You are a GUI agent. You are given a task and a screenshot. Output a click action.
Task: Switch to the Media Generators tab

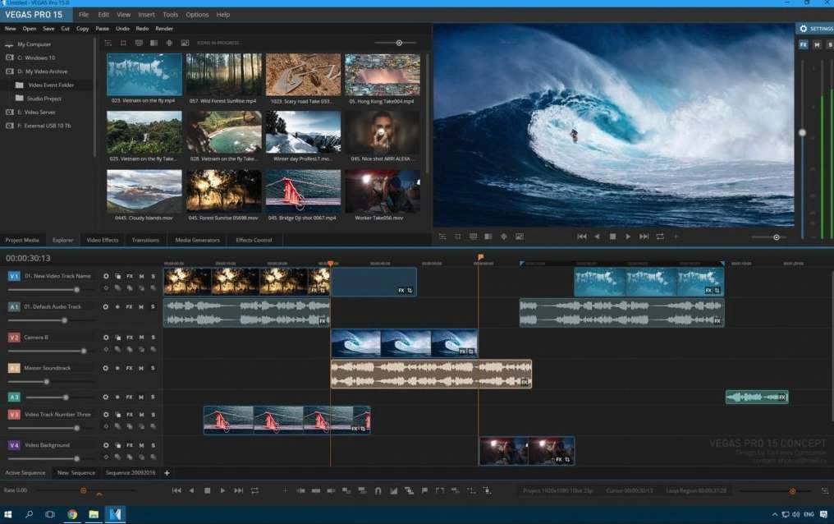197,241
